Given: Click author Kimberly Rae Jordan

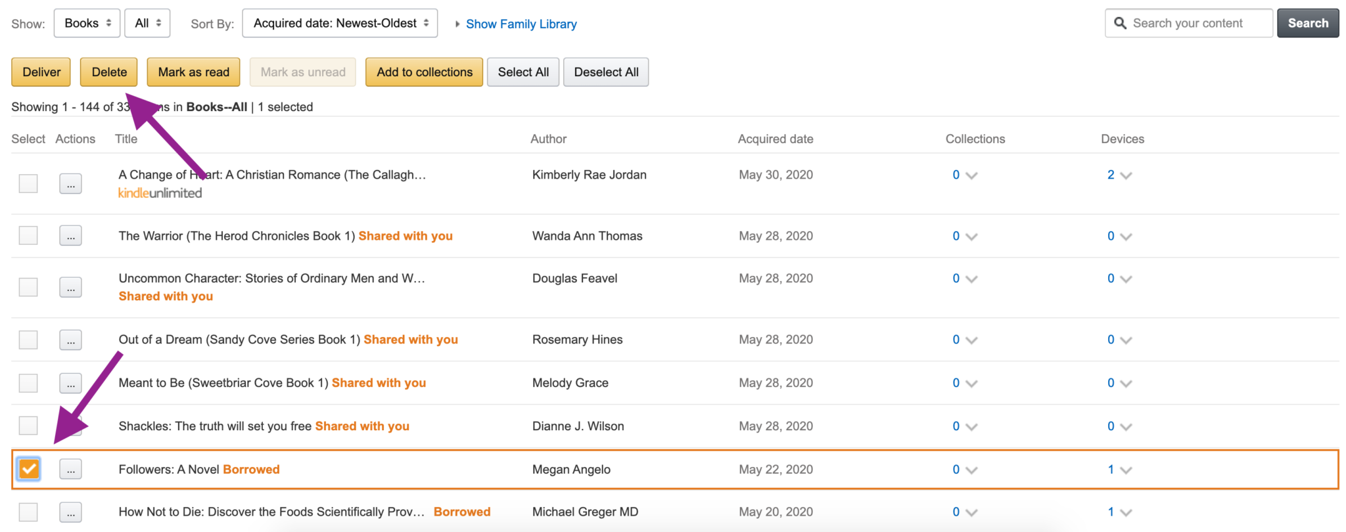Looking at the screenshot, I should [x=590, y=175].
